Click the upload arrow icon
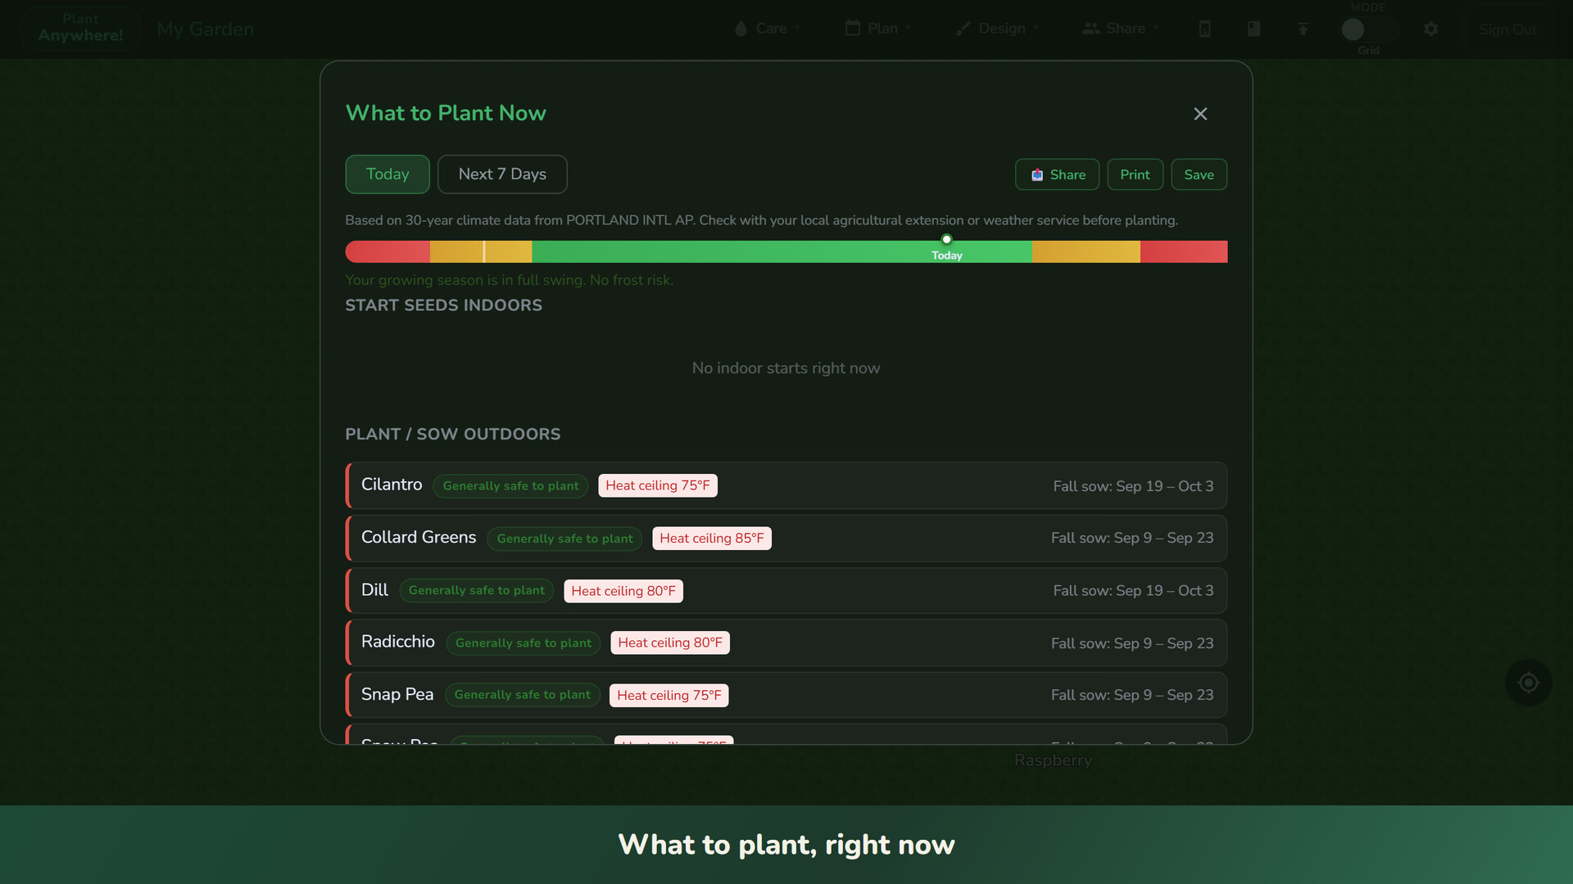This screenshot has height=884, width=1573. (1303, 29)
